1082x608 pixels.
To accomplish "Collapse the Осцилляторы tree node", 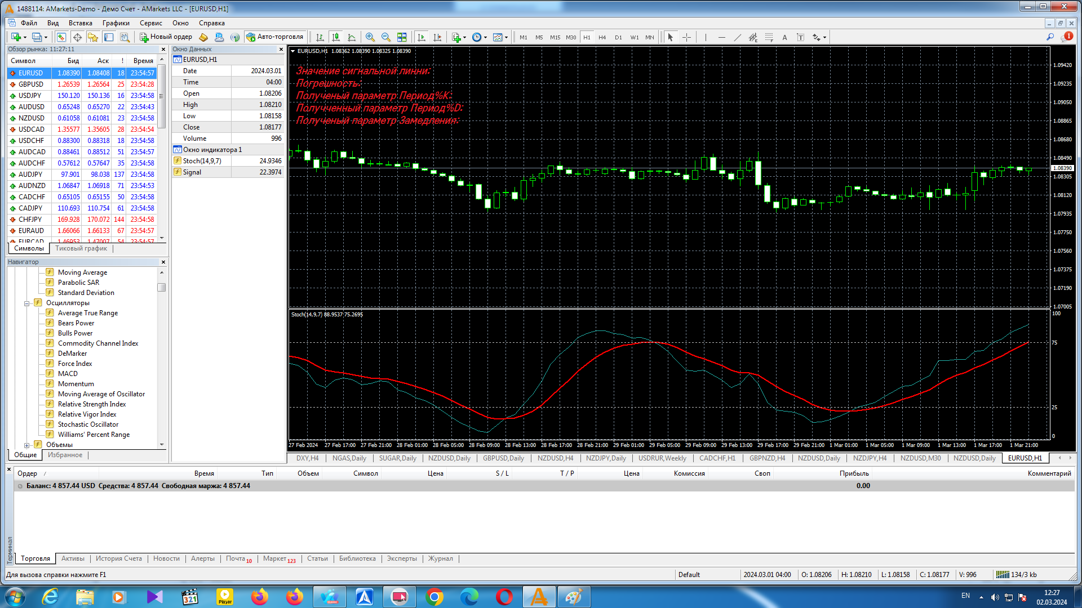I will click(x=26, y=303).
